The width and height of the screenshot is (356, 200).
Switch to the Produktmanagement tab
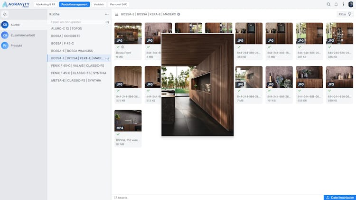tap(75, 4)
